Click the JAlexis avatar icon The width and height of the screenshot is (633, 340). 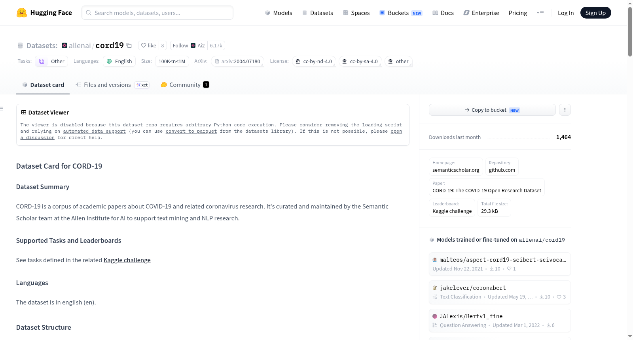tap(435, 316)
